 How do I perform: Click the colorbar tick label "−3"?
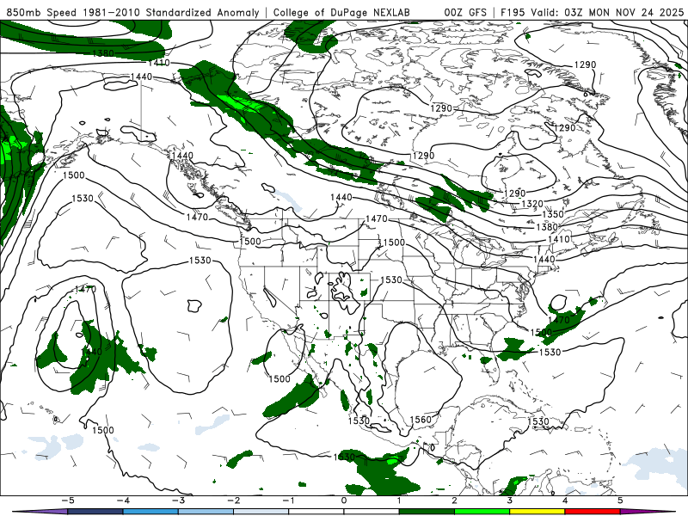178,501
